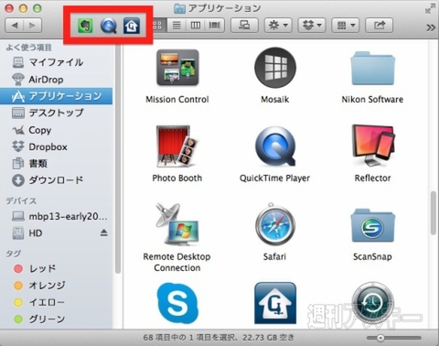The width and height of the screenshot is (439, 346).
Task: Click the タグ sidebar heading
Action: 14,254
